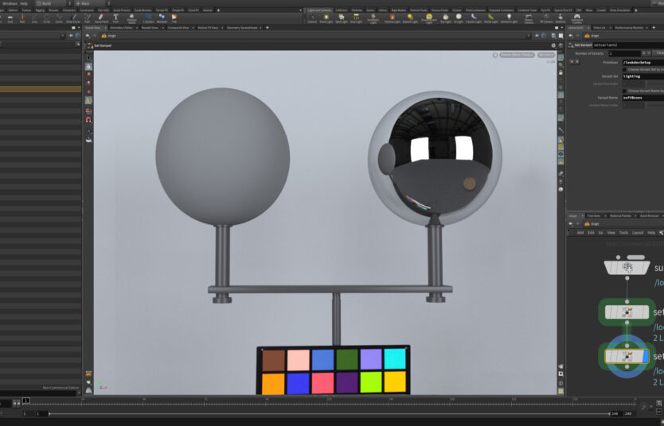Add an Environment Light from shelf
The width and height of the screenshot is (664, 426).
(x=430, y=17)
